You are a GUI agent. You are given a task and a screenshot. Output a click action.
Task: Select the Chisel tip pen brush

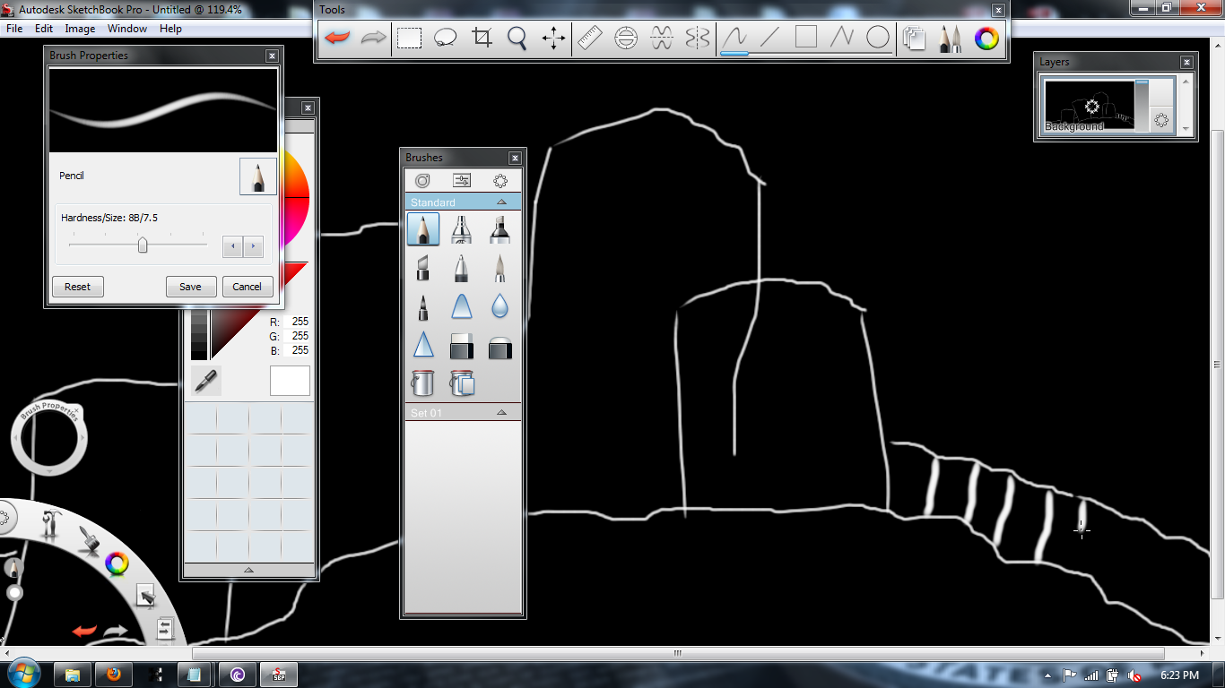[x=423, y=267]
